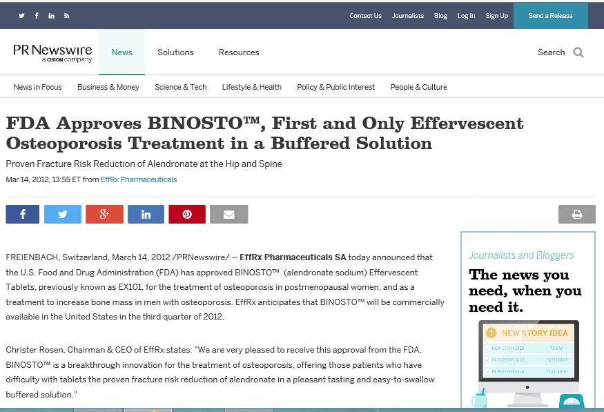Visit the Blog link

(440, 16)
